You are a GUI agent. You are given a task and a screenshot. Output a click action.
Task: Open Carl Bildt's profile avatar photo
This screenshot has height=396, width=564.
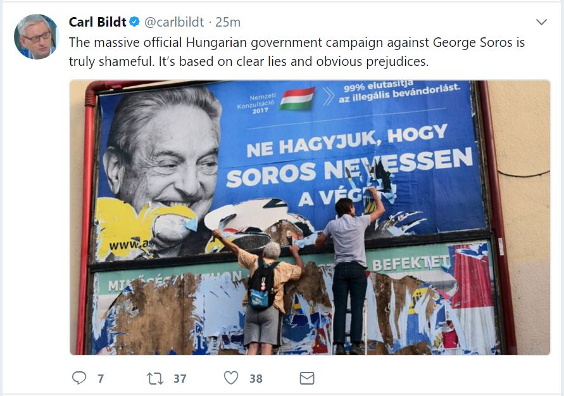pos(36,36)
